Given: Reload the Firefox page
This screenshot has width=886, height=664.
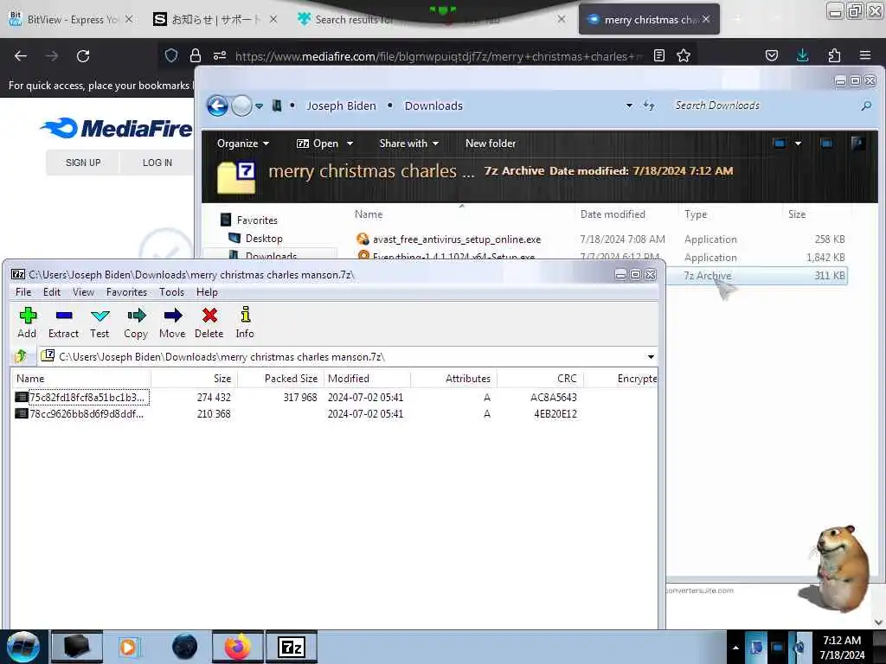Looking at the screenshot, I should point(83,56).
